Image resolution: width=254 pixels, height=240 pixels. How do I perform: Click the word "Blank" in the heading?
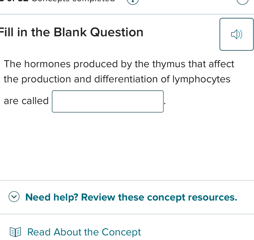click(70, 32)
